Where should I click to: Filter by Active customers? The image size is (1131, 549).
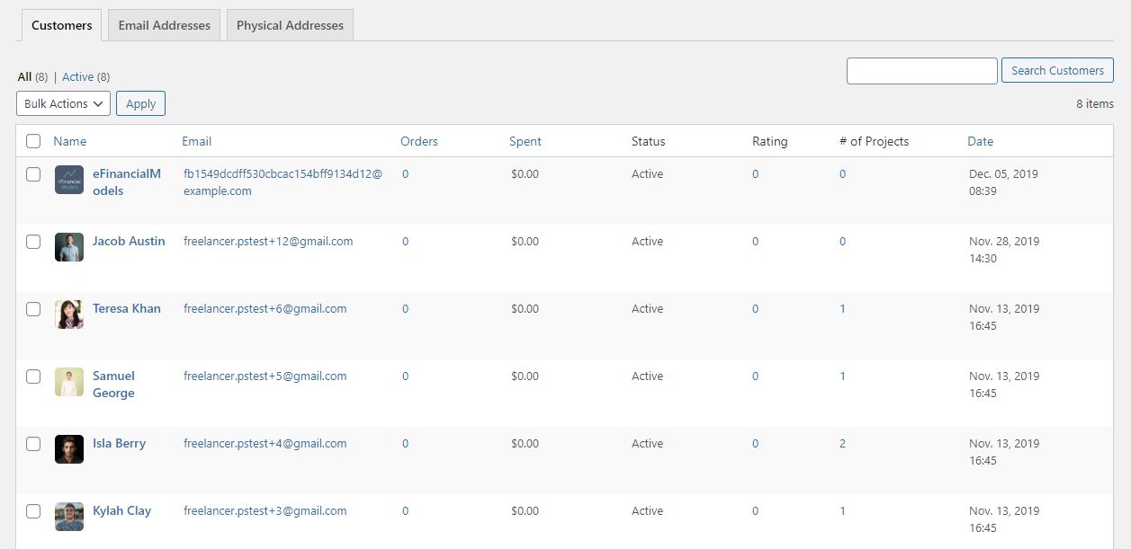pos(77,77)
